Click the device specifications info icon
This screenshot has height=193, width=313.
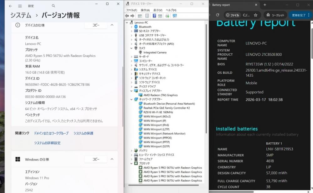point(18,25)
